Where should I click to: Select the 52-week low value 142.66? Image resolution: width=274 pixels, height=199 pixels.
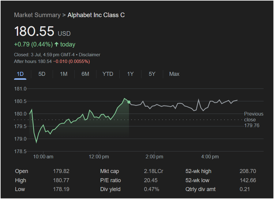(x=248, y=180)
